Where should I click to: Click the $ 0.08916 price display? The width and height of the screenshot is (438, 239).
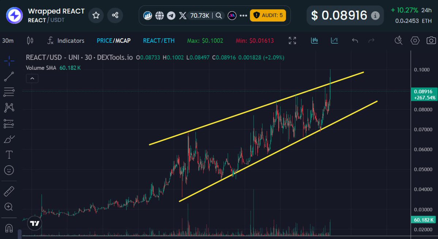click(x=339, y=15)
